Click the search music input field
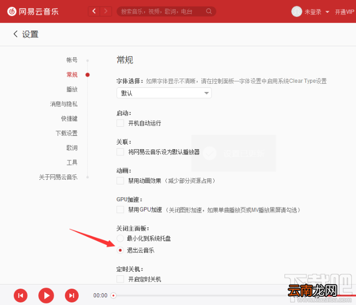The height and width of the screenshot is (305, 356). [166, 11]
